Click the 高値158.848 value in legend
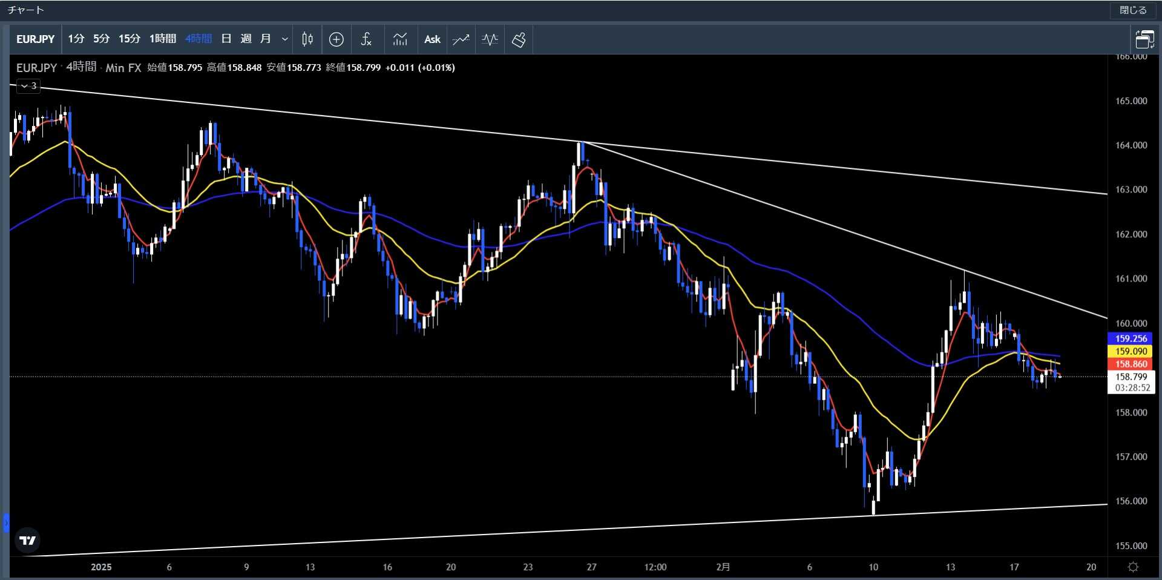The width and height of the screenshot is (1162, 580). tap(234, 68)
